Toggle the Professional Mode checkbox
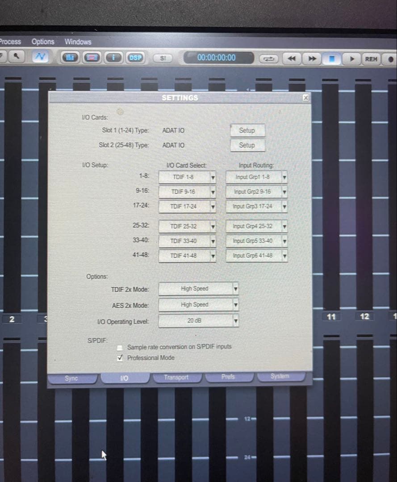 [x=120, y=358]
